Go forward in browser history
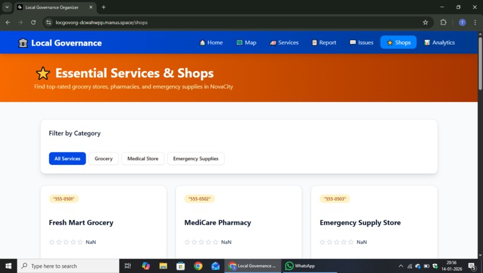Image resolution: width=483 pixels, height=273 pixels. tap(20, 22)
